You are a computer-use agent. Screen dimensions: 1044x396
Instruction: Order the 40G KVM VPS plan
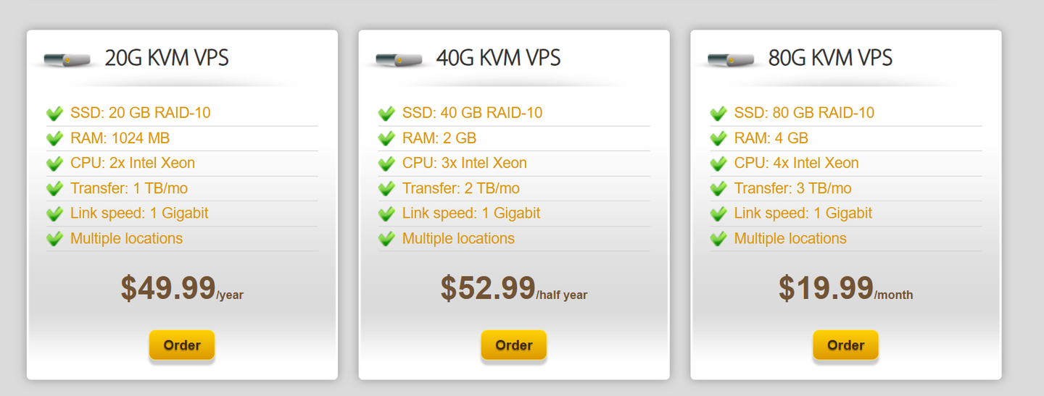(x=514, y=345)
